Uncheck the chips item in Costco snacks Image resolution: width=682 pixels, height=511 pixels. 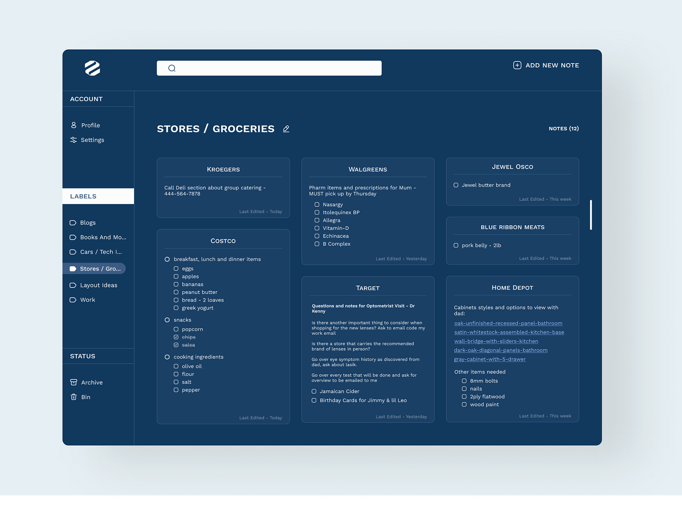[176, 337]
